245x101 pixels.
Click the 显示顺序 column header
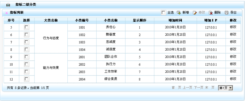tap(139, 21)
